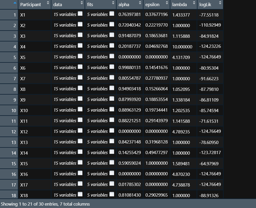This screenshot has width=256, height=208.
Task: Open the fits table icon in row X4
Action: (x=112, y=45)
